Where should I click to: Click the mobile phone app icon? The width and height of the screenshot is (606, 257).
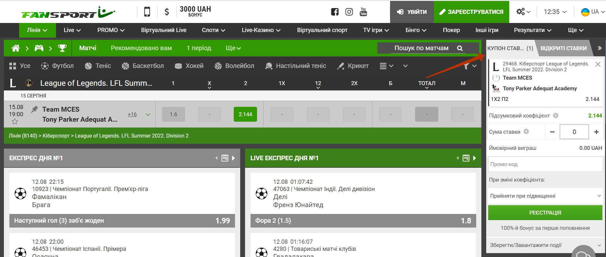[x=147, y=12]
